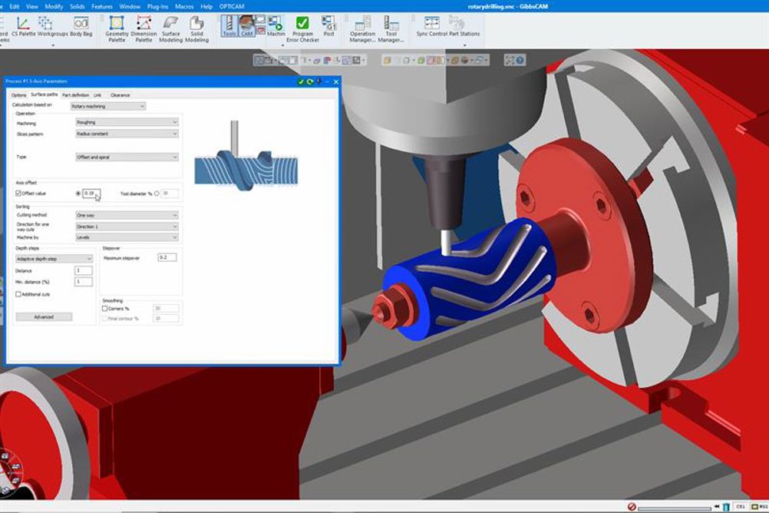Switch to the Options tab
This screenshot has height=513, width=769.
(x=18, y=95)
